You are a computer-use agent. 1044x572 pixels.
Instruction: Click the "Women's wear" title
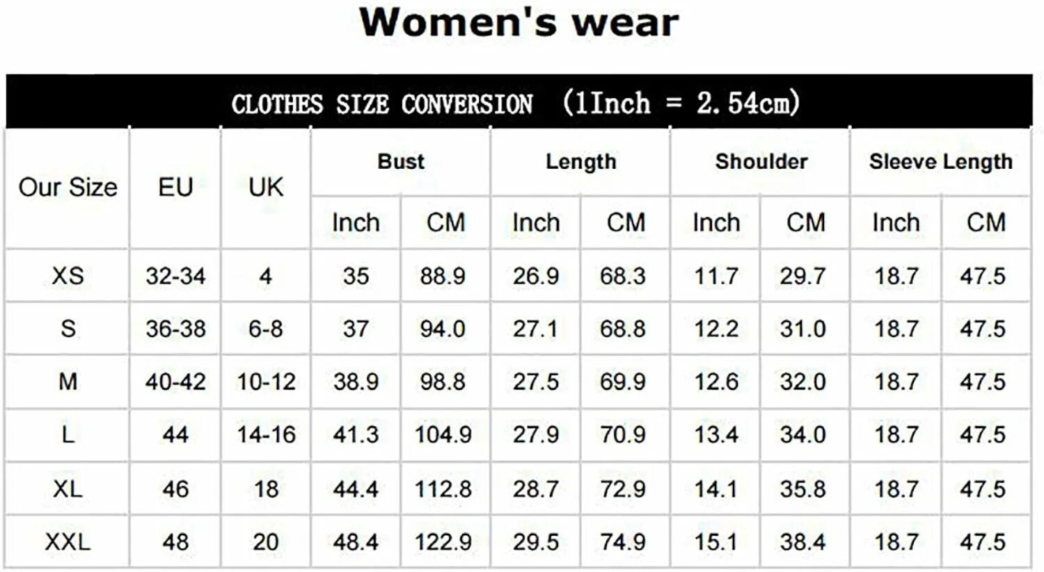(519, 23)
